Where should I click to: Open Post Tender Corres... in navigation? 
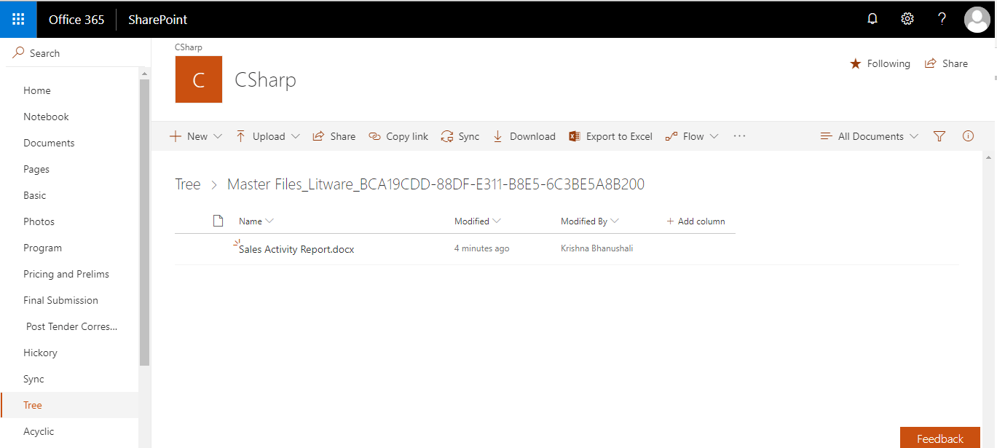[71, 326]
